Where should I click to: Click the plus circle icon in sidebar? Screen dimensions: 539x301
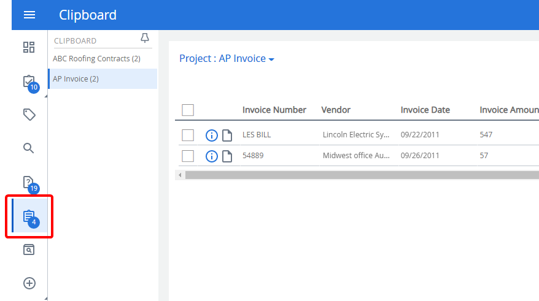(29, 283)
